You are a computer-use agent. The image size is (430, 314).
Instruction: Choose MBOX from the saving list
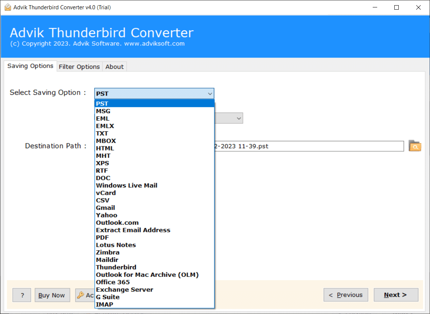click(106, 141)
